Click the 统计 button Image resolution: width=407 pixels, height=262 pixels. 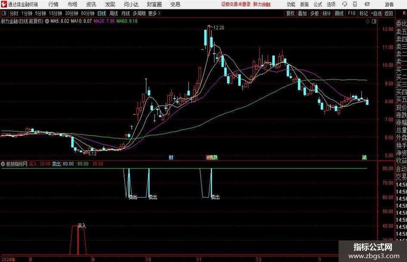point(326,13)
